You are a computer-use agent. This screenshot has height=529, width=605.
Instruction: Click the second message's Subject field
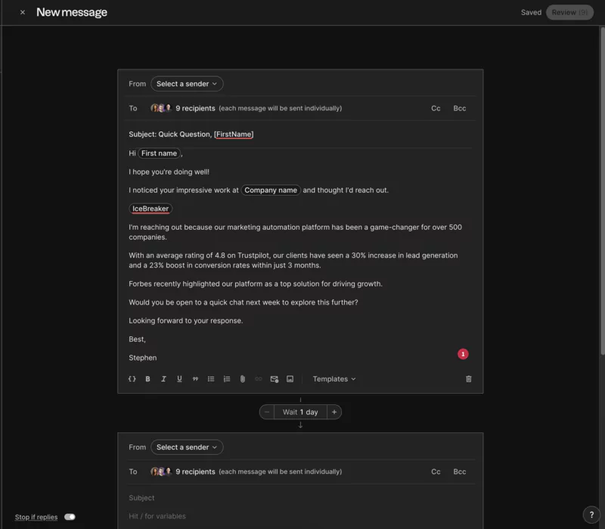tap(301, 498)
